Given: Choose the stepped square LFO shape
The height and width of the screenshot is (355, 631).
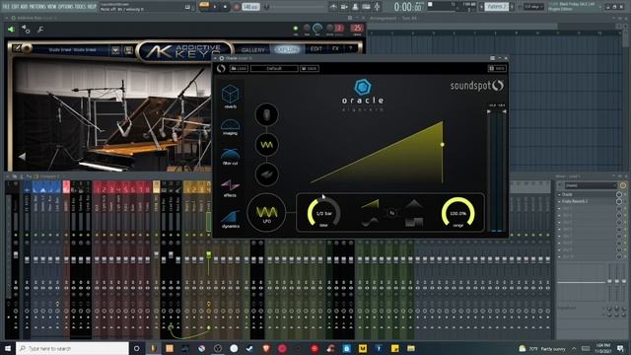Looking at the screenshot, I should [x=414, y=222].
